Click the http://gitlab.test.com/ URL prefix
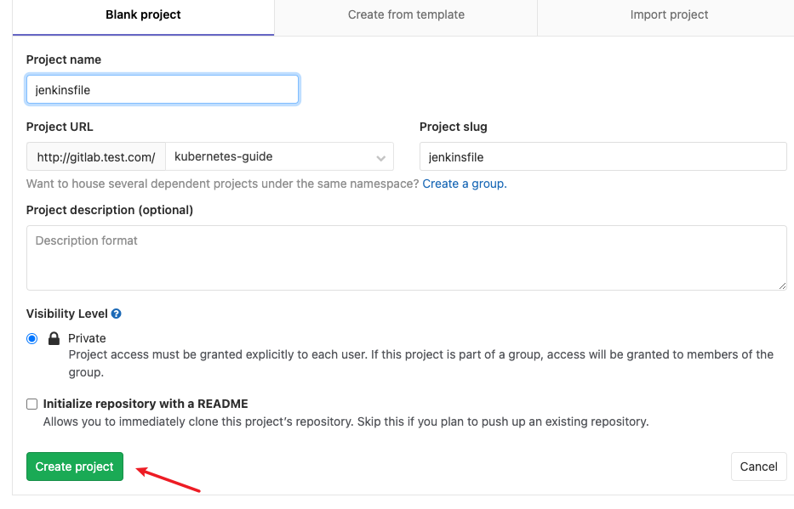The image size is (794, 509). [96, 156]
